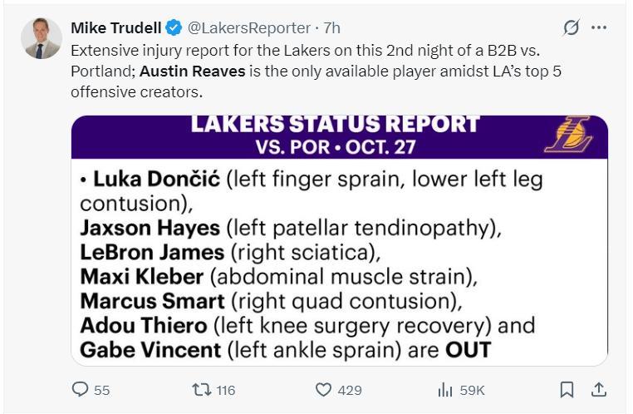Open the three-dot more options menu
633x414 pixels.
coord(598,27)
